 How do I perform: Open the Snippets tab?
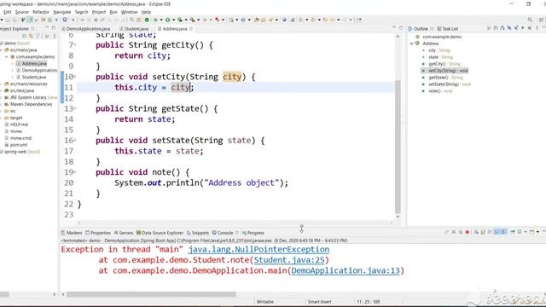(198, 233)
